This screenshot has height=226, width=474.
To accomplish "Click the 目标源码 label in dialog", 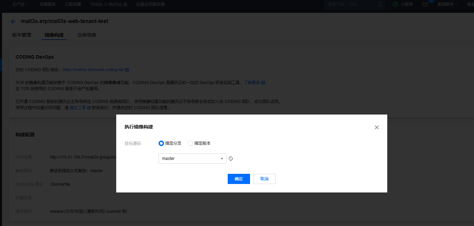I will click(x=132, y=144).
